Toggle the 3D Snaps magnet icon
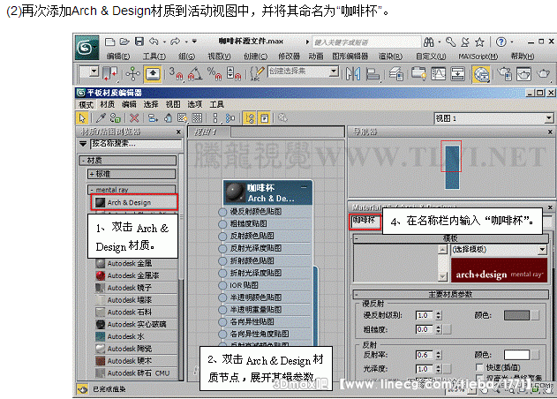 [176, 74]
